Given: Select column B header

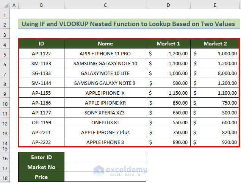Looking at the screenshot, I should click(x=41, y=5).
